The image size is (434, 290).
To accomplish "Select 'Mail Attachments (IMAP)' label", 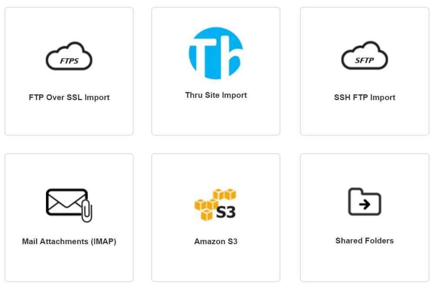I will pyautogui.click(x=69, y=242).
